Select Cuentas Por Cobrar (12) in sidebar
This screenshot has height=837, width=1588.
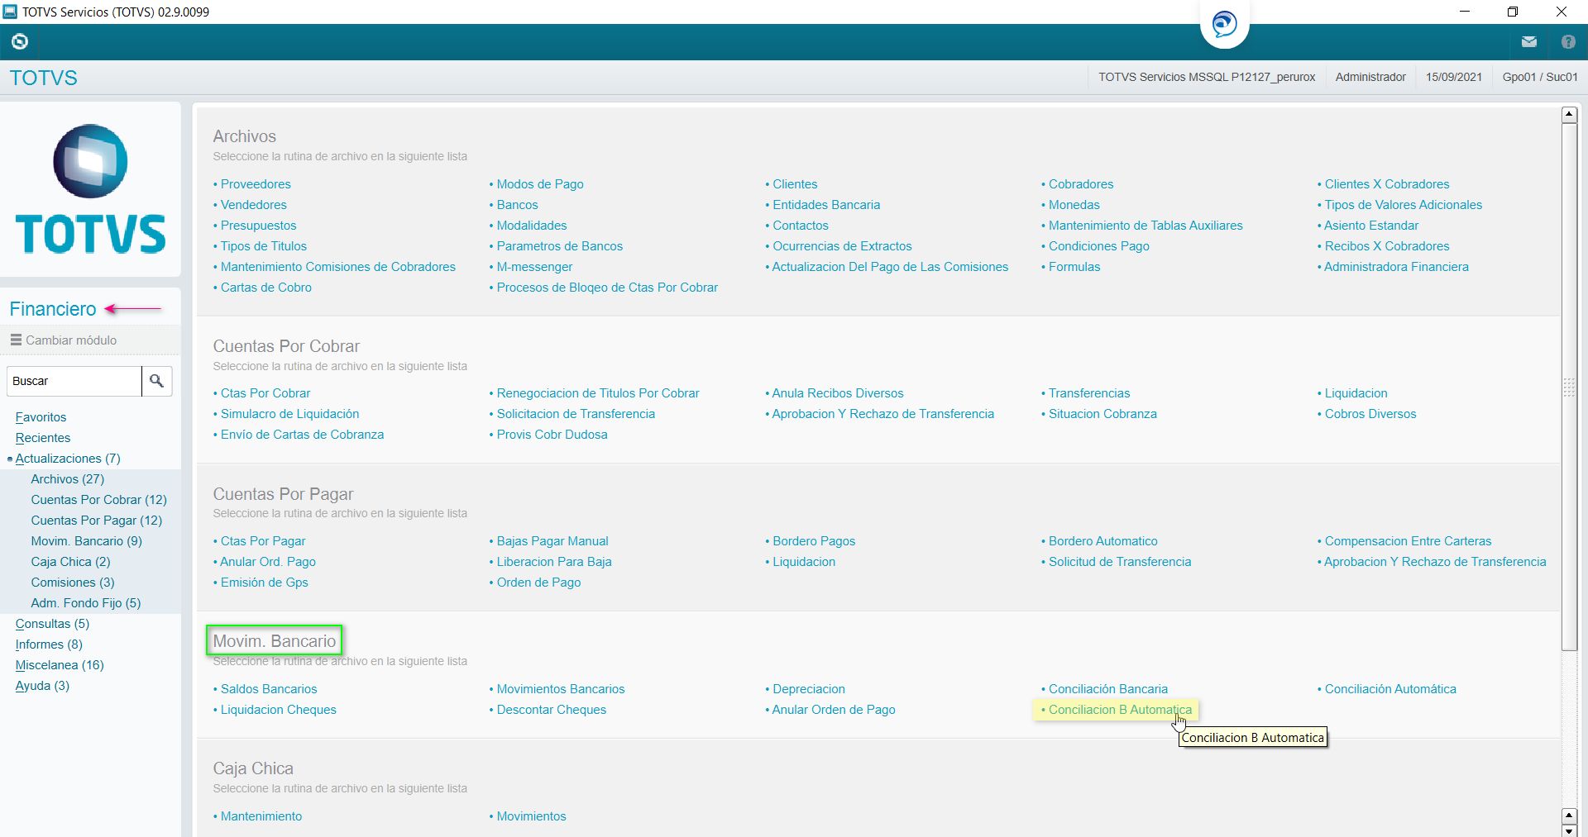click(x=98, y=500)
